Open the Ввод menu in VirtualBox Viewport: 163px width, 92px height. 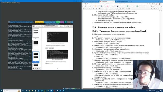pyautogui.click(x=10, y=3)
